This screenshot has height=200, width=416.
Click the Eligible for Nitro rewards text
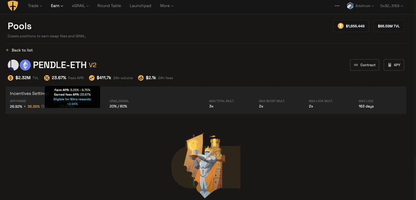point(72,99)
